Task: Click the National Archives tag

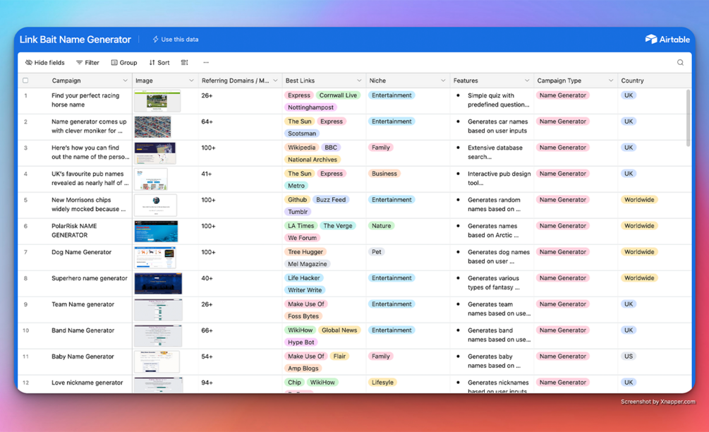Action: [x=313, y=160]
